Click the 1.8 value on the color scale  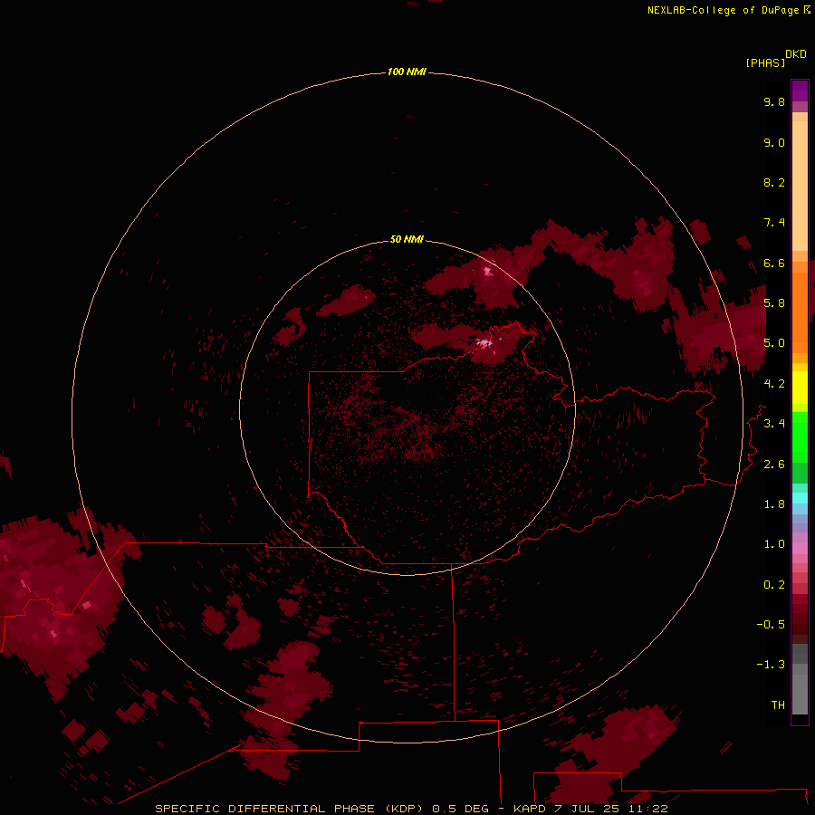774,504
